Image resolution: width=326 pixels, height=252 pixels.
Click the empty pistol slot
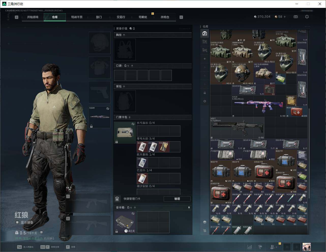point(99,92)
